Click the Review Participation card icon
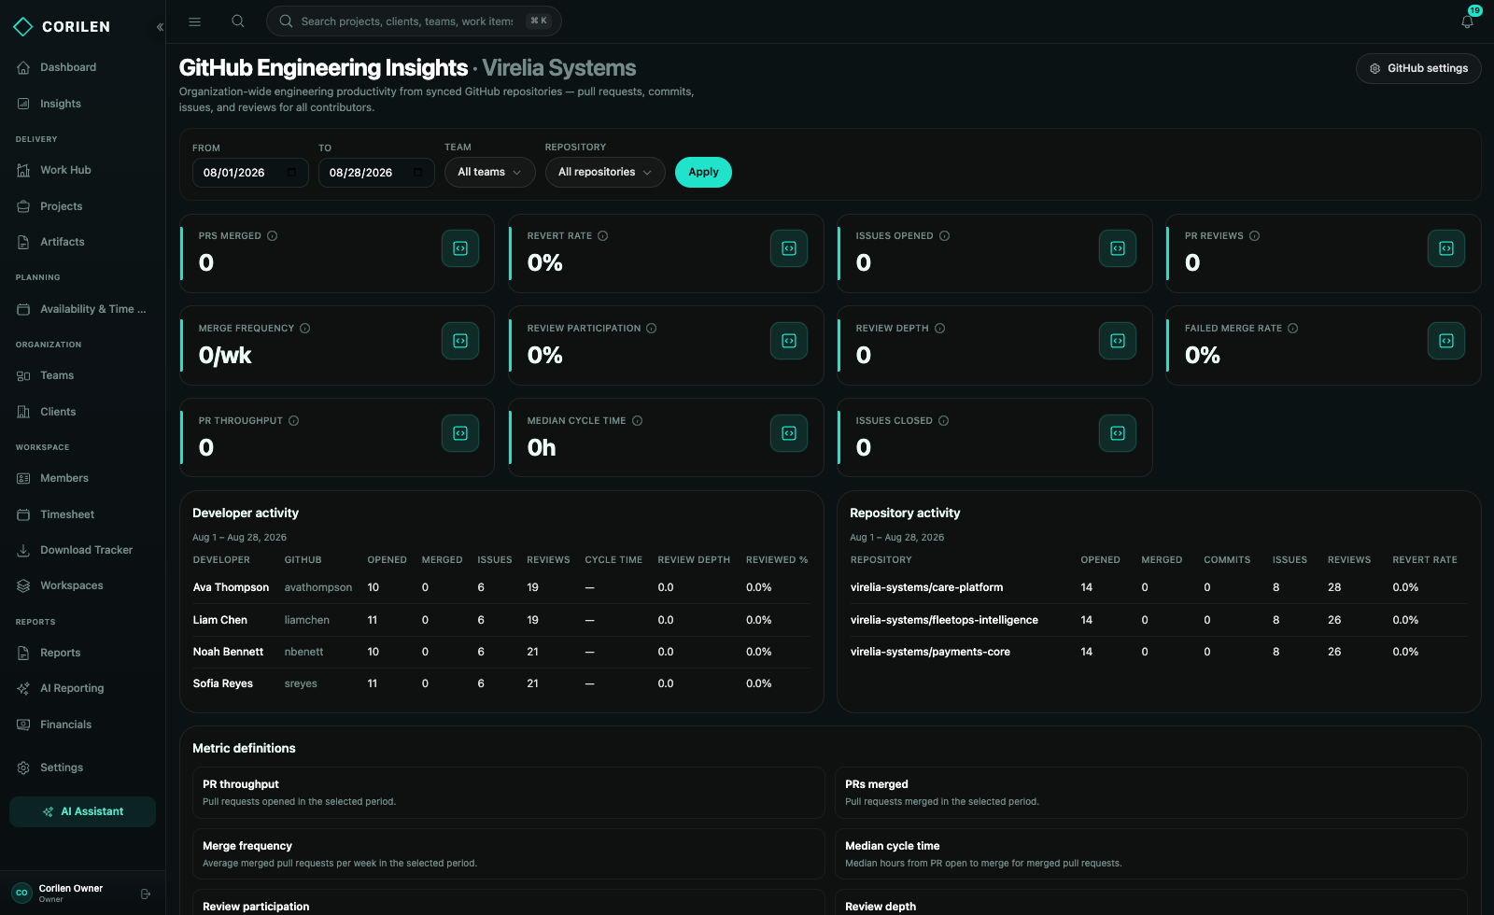Image resolution: width=1494 pixels, height=915 pixels. pos(789,341)
